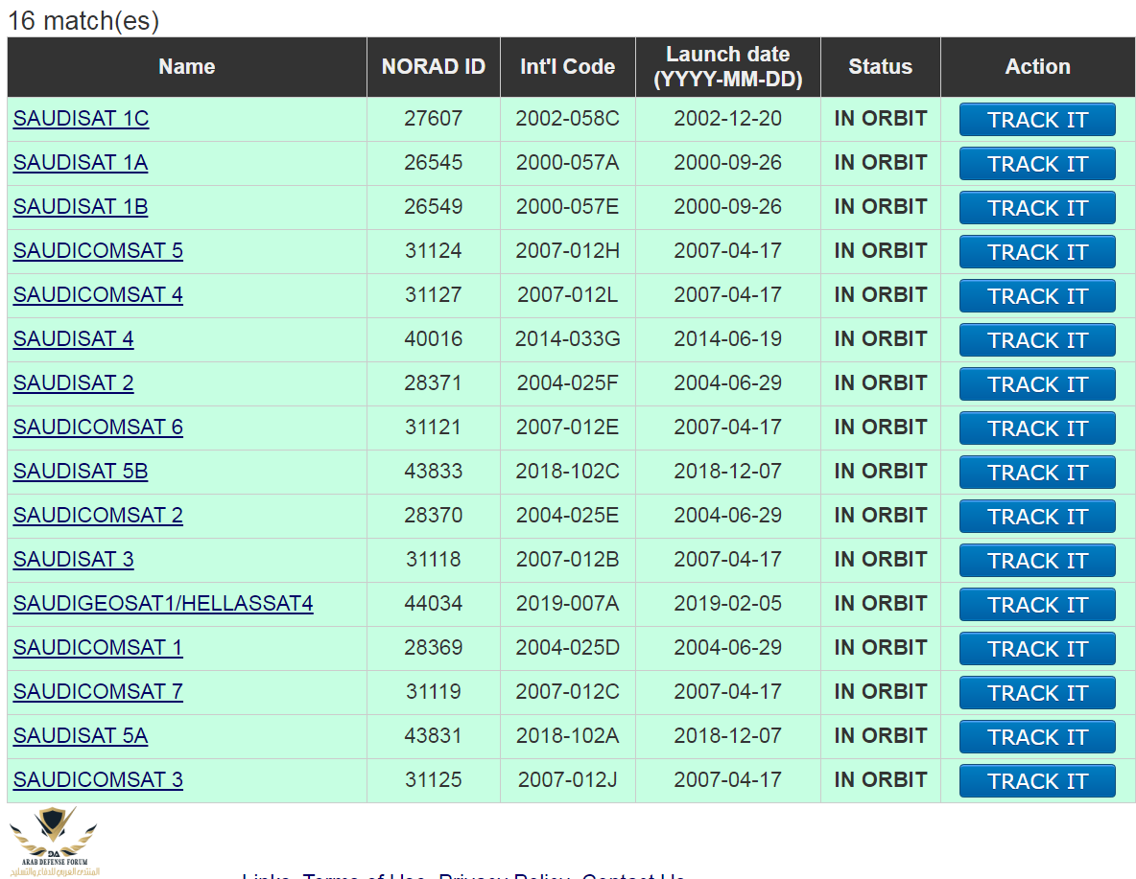Open the SAUDISAT 1B satellite link

(x=81, y=207)
